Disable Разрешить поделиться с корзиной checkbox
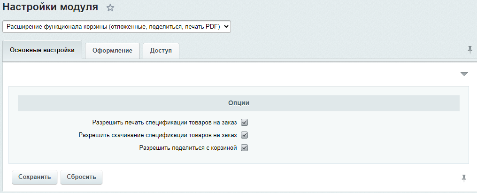The width and height of the screenshot is (477, 193). (x=244, y=148)
